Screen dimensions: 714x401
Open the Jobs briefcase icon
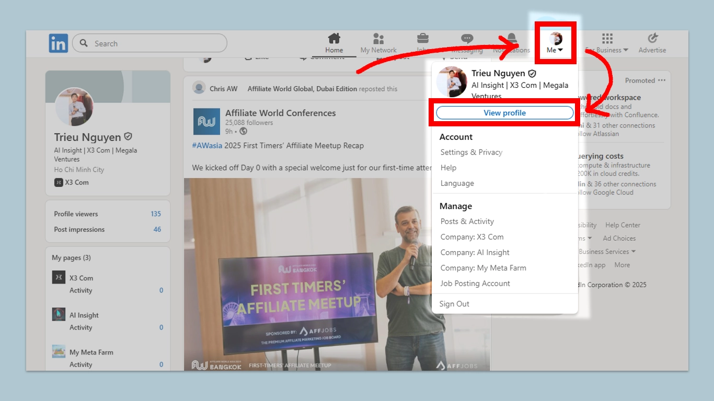(422, 38)
